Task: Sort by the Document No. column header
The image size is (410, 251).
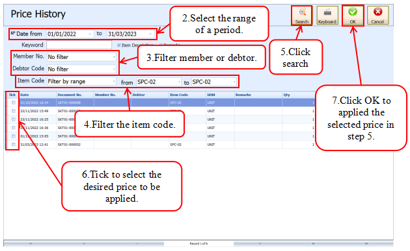Action: 75,95
